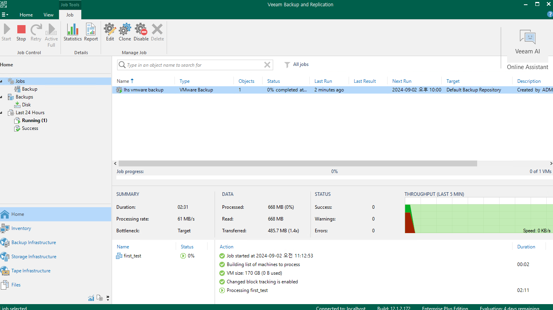Open the Storage Infrastructure view

coord(55,257)
